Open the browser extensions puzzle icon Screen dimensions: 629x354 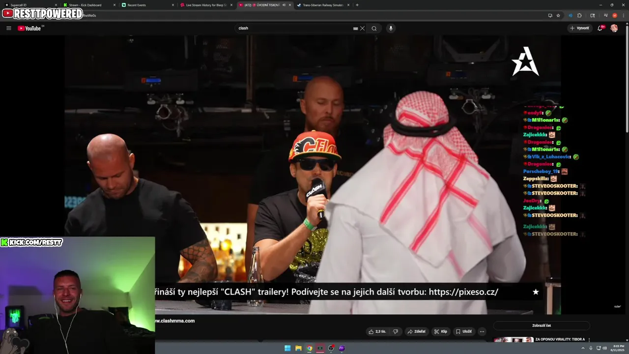pyautogui.click(x=579, y=15)
